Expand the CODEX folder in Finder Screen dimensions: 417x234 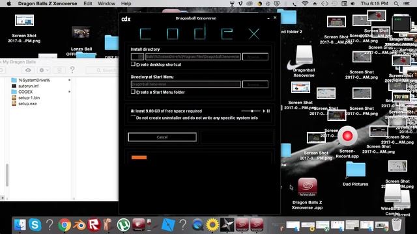(70, 92)
